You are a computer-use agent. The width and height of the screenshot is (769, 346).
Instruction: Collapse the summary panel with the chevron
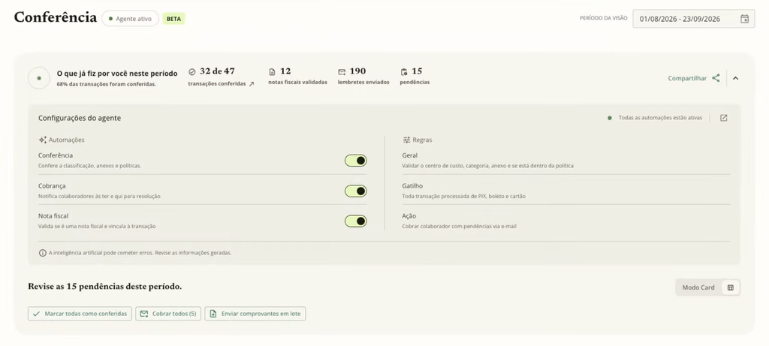tap(735, 78)
